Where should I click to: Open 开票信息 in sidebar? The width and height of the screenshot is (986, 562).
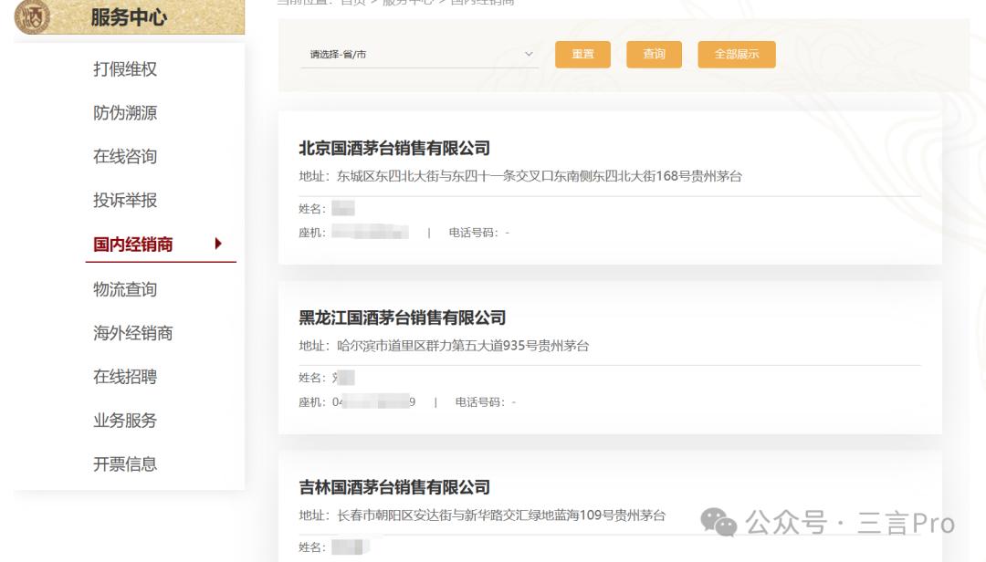click(x=125, y=464)
